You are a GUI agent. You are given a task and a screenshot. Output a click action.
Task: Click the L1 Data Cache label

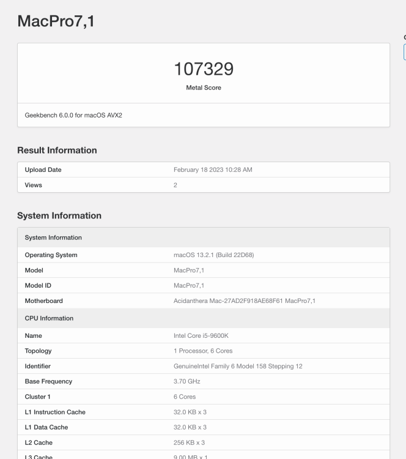coord(46,427)
